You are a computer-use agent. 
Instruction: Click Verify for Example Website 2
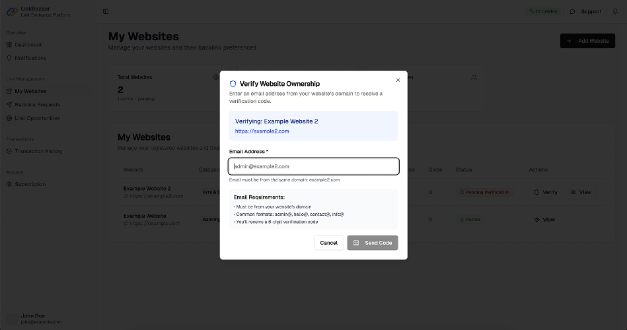click(x=546, y=192)
